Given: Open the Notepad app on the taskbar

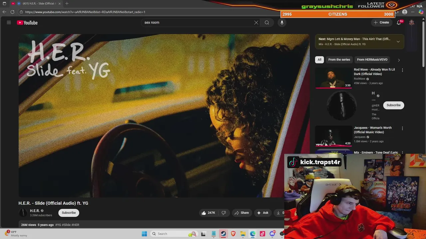Looking at the screenshot, I should pyautogui.click(x=213, y=234).
